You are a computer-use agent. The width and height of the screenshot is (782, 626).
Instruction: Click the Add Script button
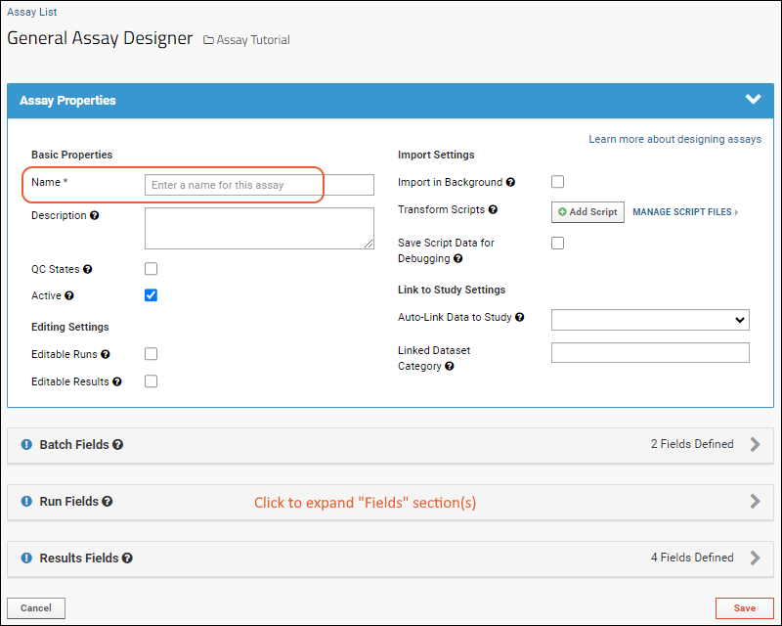[587, 212]
